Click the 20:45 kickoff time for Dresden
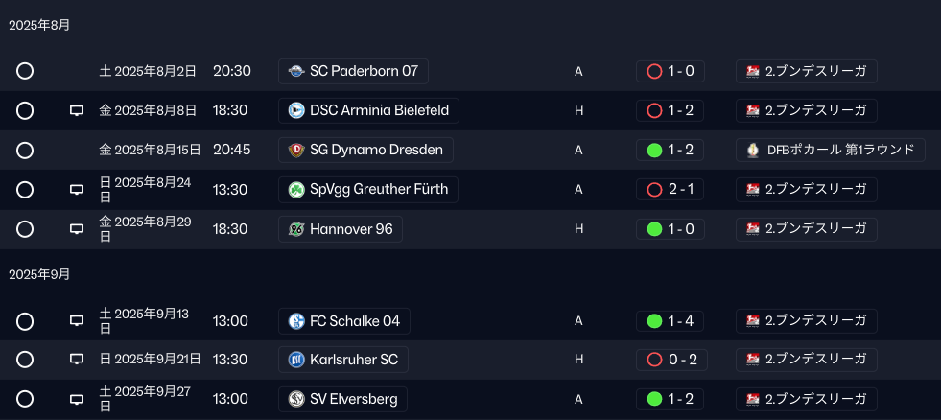This screenshot has height=420, width=941. tap(231, 150)
